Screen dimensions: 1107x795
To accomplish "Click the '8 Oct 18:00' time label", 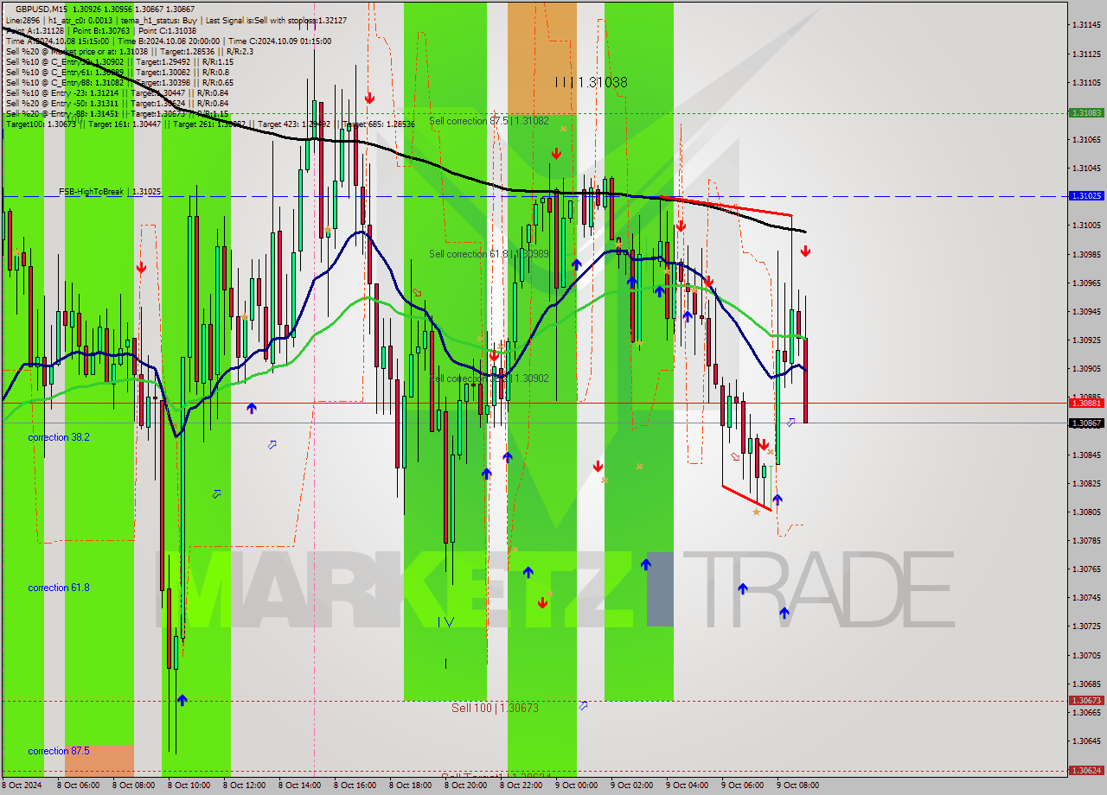I will click(x=411, y=785).
